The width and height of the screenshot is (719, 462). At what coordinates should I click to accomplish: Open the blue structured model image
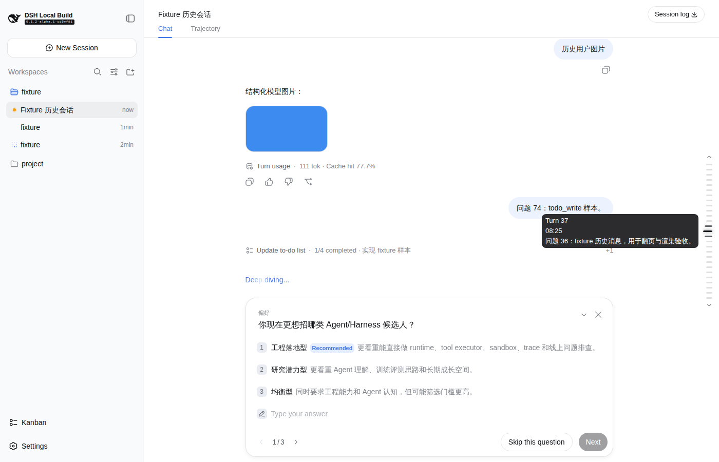coord(287,129)
